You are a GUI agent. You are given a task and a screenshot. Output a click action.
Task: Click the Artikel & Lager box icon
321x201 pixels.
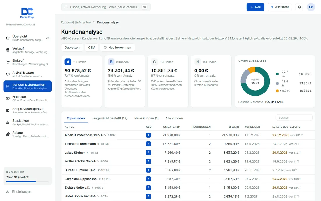click(8, 74)
